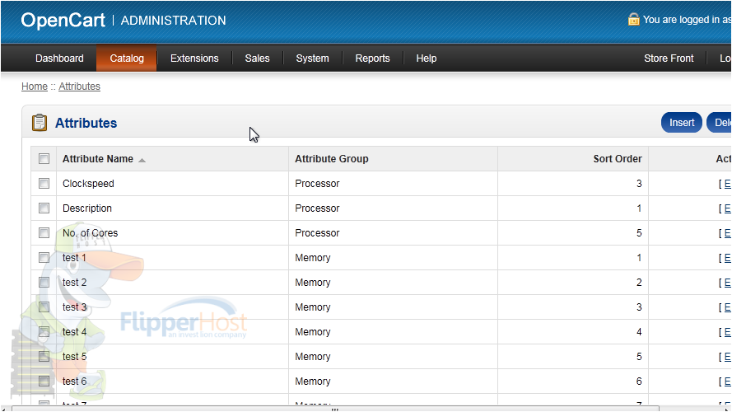Select the No. of Cores checkbox
Viewport: 732px width, 412px height.
44,233
